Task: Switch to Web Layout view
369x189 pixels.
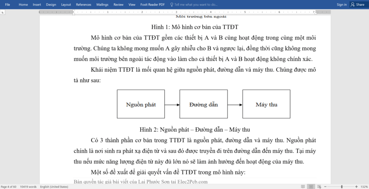Action: point(320,186)
